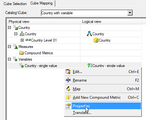Click the Physical view column header
Viewport: 146px width, 120px height.
(x=43, y=22)
